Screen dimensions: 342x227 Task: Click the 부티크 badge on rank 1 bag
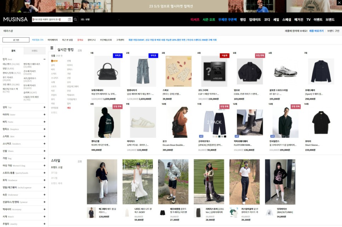(118, 56)
